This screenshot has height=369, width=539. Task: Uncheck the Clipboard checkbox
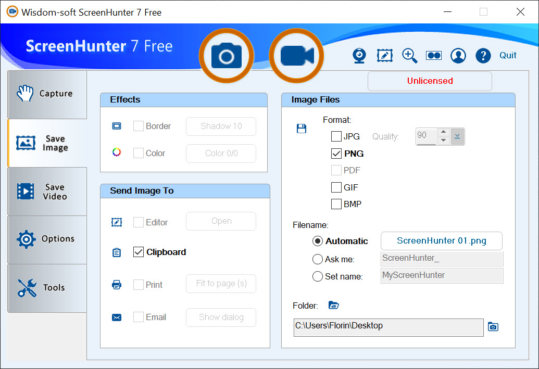point(139,252)
